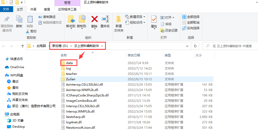258x130 pixels.
Task: Click the search box for this folder
Action: 230,46
